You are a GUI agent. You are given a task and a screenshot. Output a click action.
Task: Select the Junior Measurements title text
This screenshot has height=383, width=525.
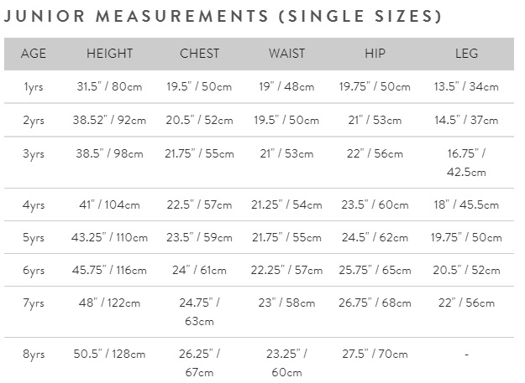pos(223,16)
